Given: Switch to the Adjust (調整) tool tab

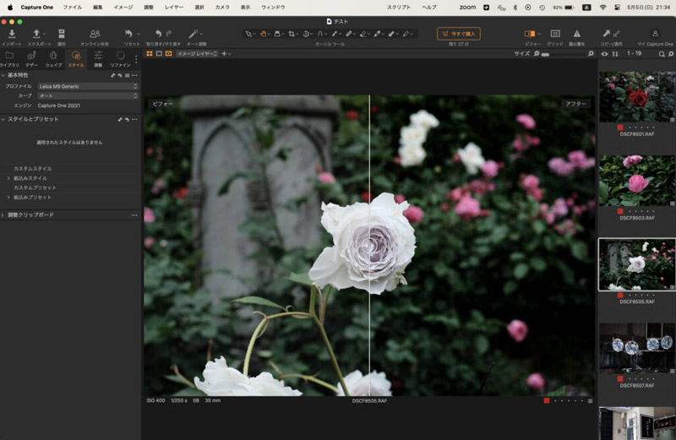Looking at the screenshot, I should [x=98, y=56].
